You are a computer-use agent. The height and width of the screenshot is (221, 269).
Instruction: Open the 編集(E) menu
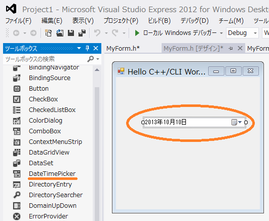52,21
